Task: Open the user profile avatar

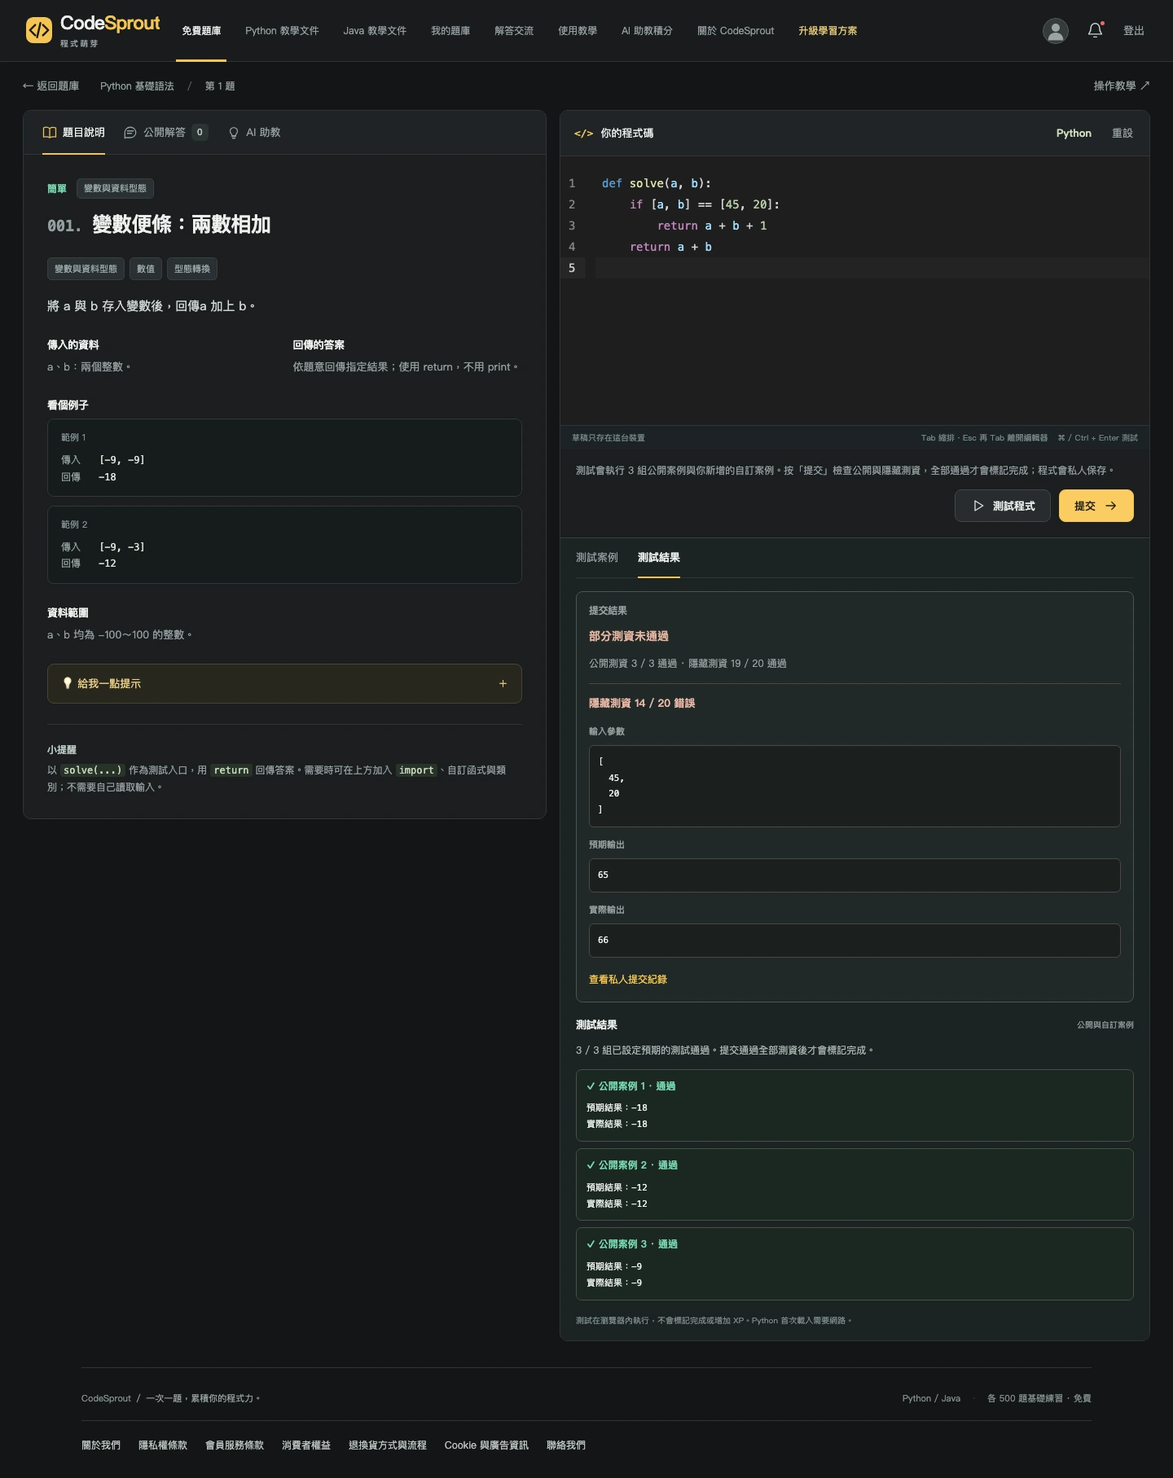Action: [1056, 31]
